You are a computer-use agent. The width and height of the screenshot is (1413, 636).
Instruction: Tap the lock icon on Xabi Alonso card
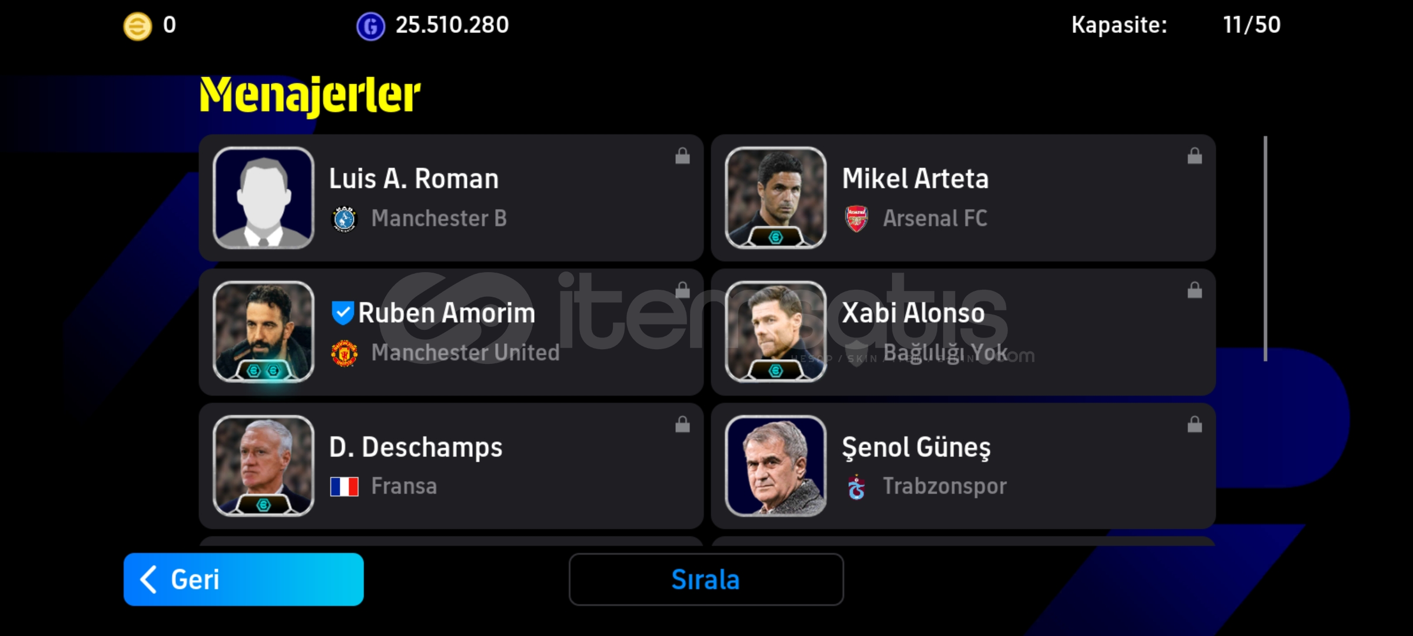click(1195, 290)
